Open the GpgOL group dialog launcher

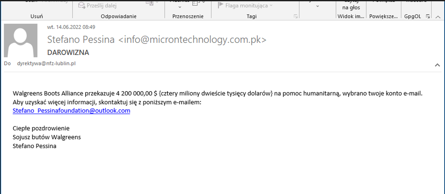tap(428, 16)
